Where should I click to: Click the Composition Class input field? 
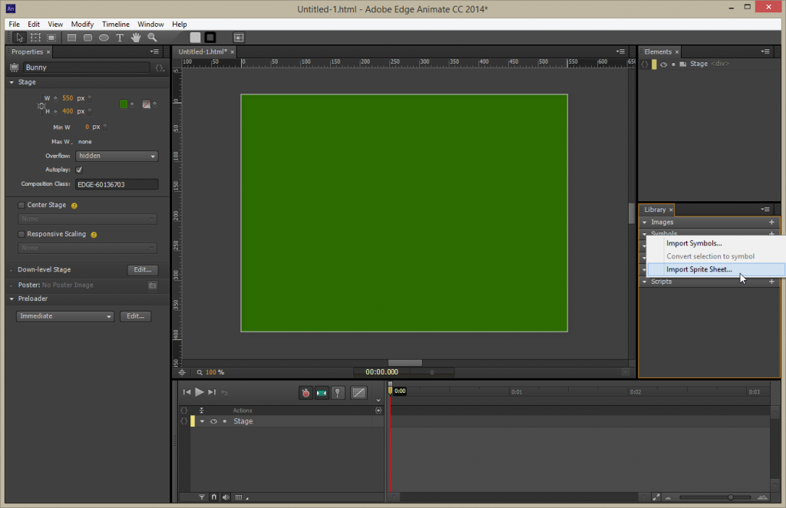(117, 185)
